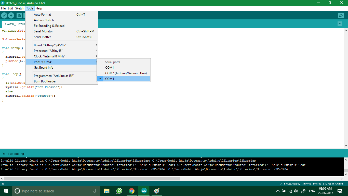348x196 pixels.
Task: Click the editor vertical scrollbar down arrow
Action: pos(346,145)
